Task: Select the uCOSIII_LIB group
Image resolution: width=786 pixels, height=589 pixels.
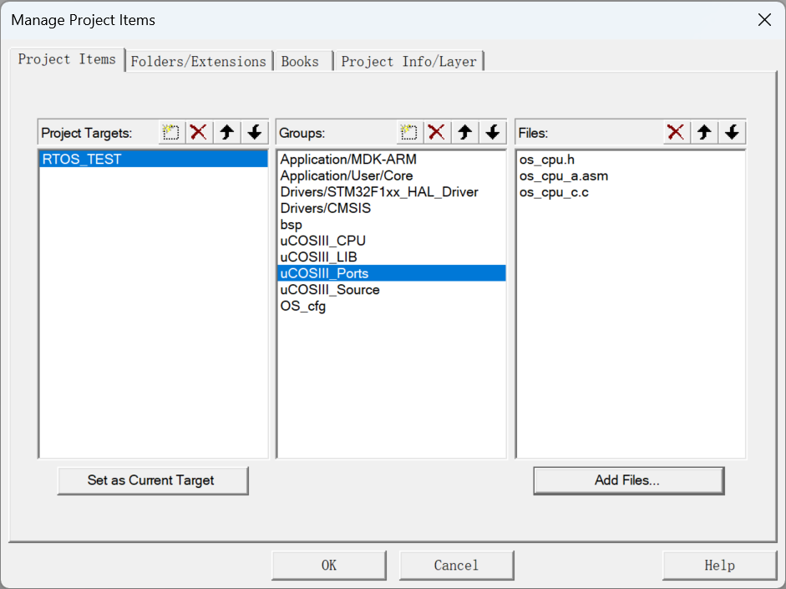Action: click(392, 256)
